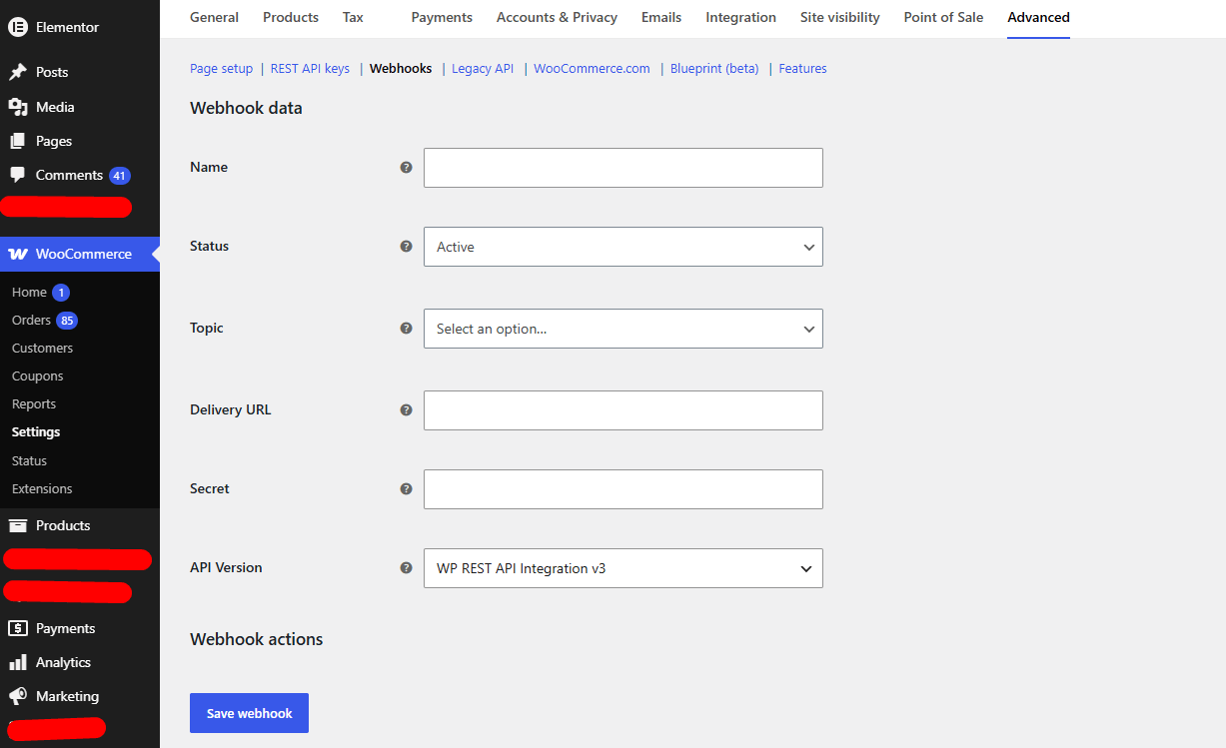1226x748 pixels.
Task: Select the Advanced settings tab
Action: 1038,17
